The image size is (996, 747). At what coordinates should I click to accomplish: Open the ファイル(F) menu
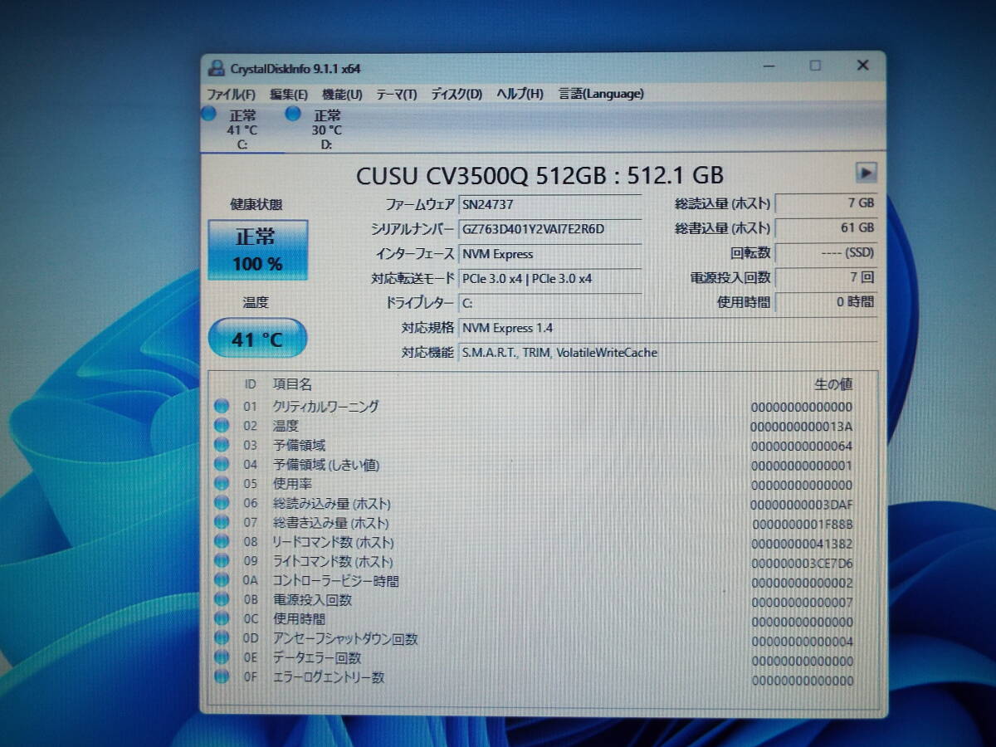tap(231, 94)
